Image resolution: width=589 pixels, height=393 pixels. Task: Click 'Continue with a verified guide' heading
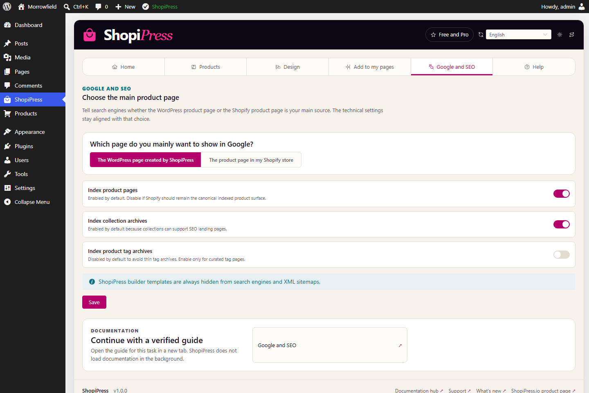(147, 340)
